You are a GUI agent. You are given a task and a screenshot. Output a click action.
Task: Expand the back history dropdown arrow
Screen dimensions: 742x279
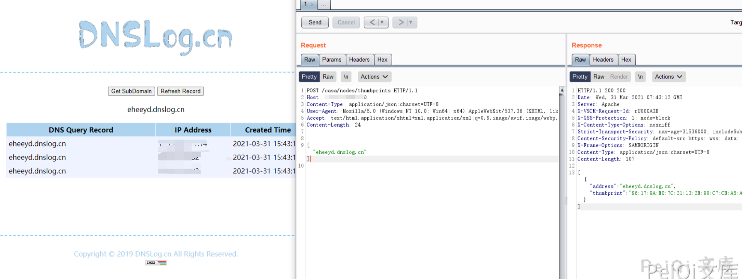[x=382, y=22]
